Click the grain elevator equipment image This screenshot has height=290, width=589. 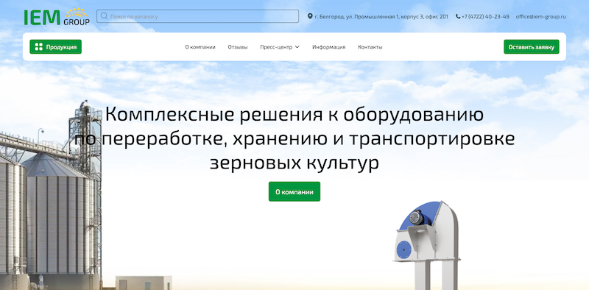coord(427,245)
